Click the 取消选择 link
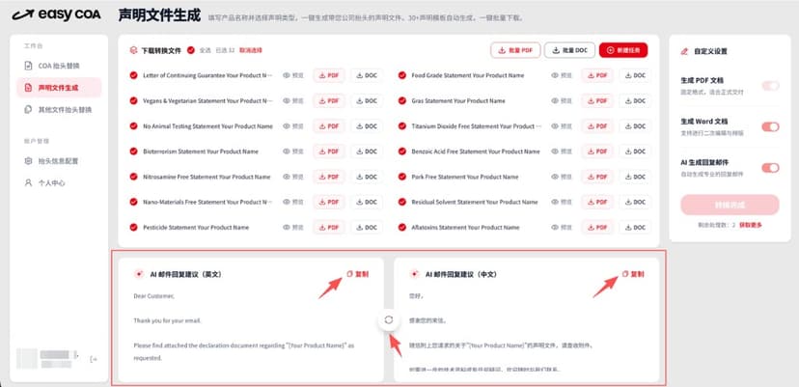This screenshot has width=799, height=387. 251,50
